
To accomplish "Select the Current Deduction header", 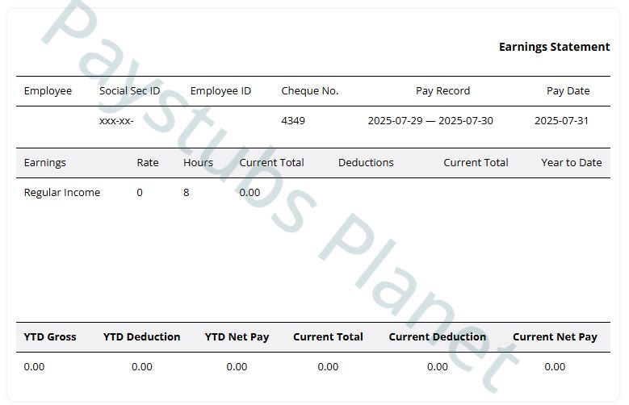I will click(438, 337).
